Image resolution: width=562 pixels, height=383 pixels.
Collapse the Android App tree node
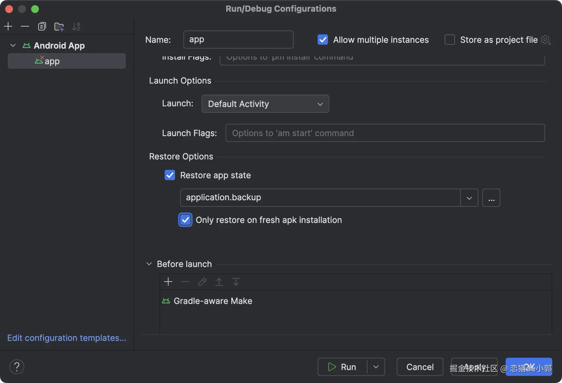pyautogui.click(x=13, y=45)
